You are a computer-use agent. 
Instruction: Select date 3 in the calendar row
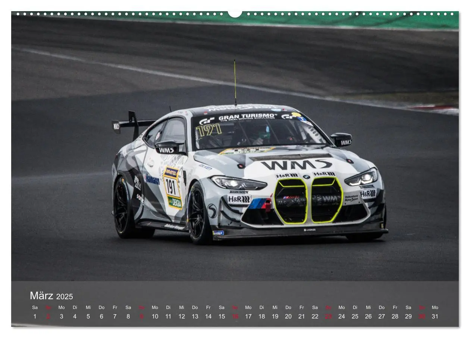(62, 316)
